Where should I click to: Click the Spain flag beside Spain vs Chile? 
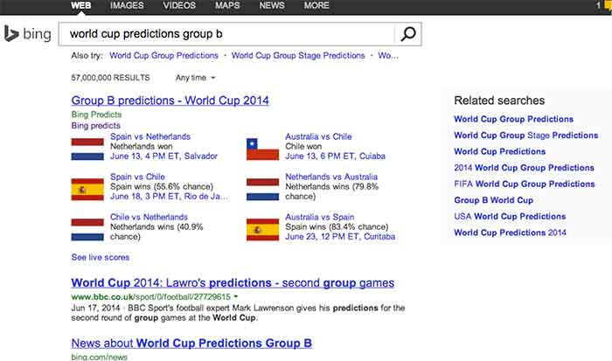coord(87,188)
